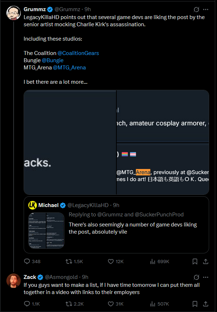View analytics for Grummz's post
This screenshot has height=312, width=217.
click(152, 261)
